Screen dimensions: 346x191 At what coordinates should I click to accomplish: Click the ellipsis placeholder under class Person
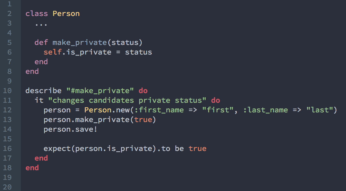[x=41, y=23]
